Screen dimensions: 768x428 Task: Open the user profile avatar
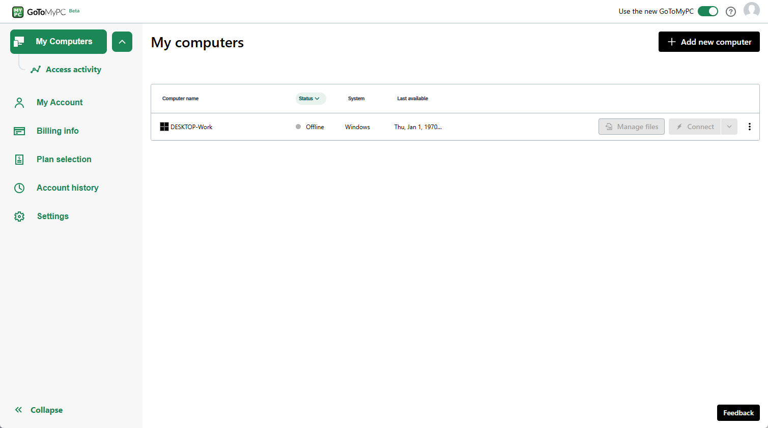click(751, 10)
